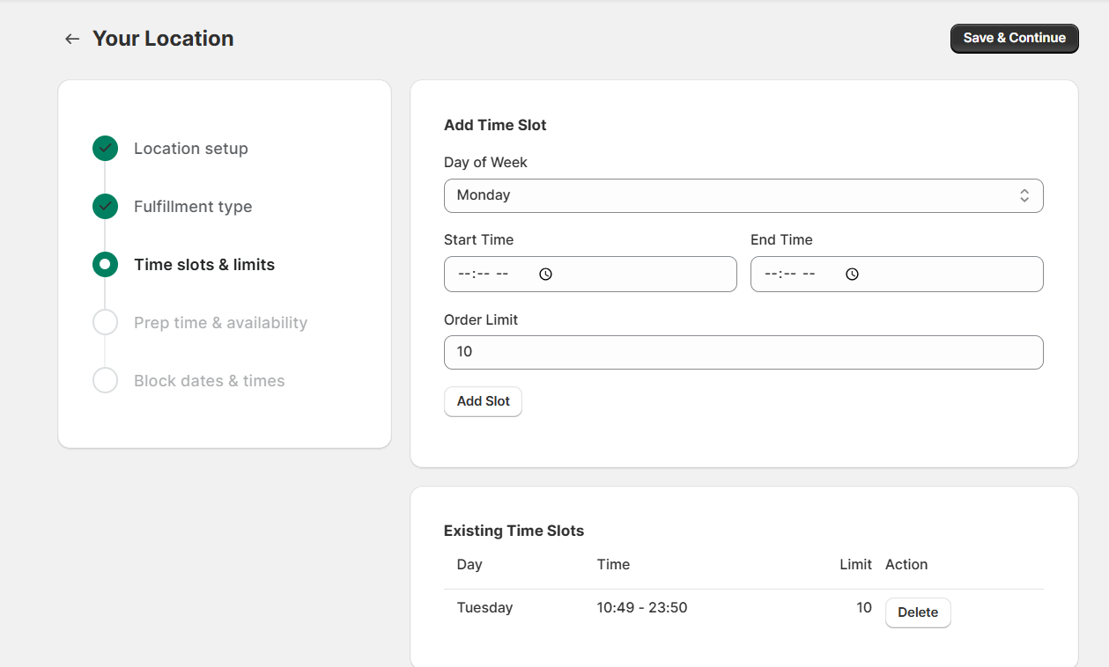
Task: Delete the Tuesday 10:49 - 23:50 slot
Action: pyautogui.click(x=917, y=612)
